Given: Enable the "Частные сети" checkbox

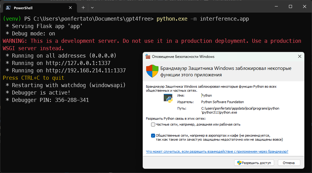Looking at the screenshot, I should point(153,125).
